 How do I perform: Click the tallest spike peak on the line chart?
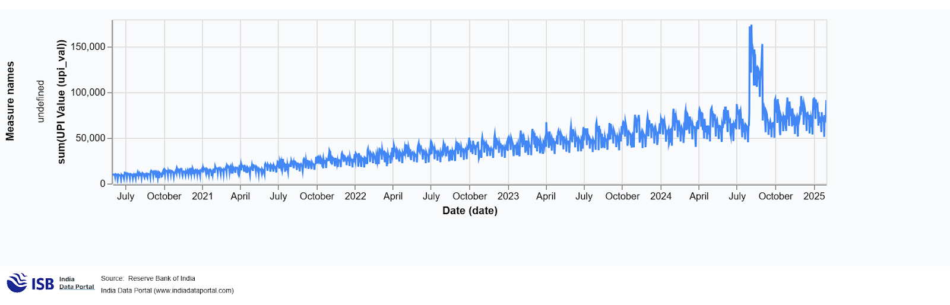click(751, 26)
